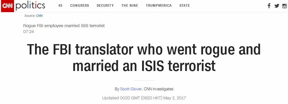The image size is (288, 104).
Task: Click the 'Source:' label above the caption
Action: [30, 16]
